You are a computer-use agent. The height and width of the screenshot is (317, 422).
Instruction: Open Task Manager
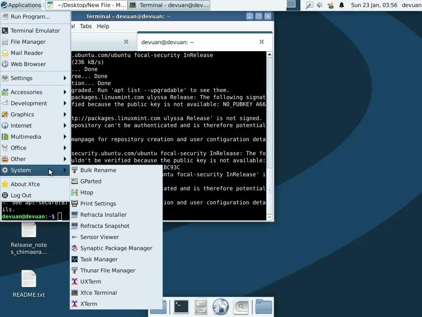(x=116, y=259)
